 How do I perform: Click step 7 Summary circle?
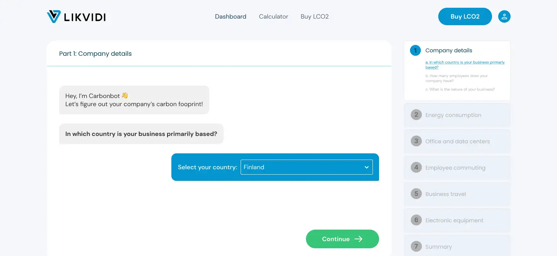click(416, 246)
